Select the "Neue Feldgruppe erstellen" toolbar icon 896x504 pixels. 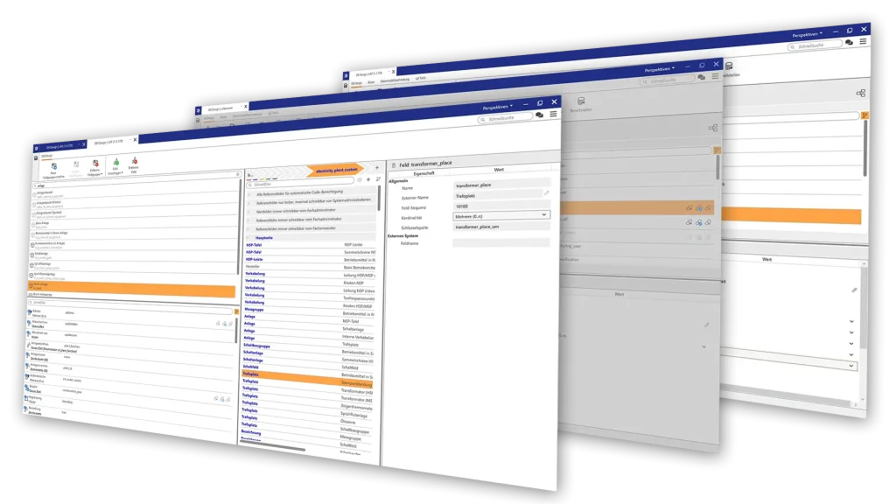[52, 168]
